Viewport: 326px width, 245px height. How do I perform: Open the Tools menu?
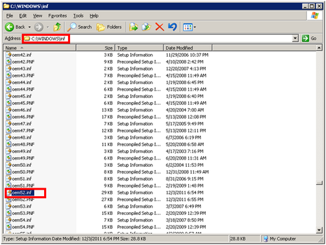(78, 16)
